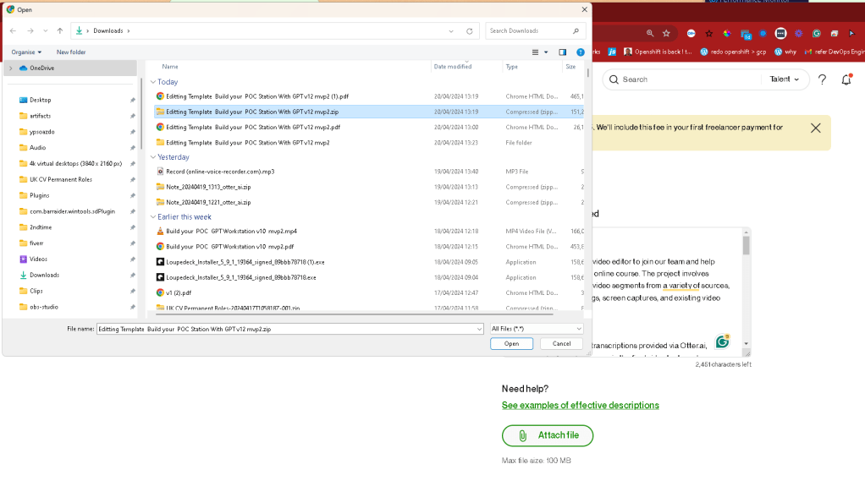865x486 pixels.
Task: Open Upwork notifications bell
Action: [x=846, y=79]
